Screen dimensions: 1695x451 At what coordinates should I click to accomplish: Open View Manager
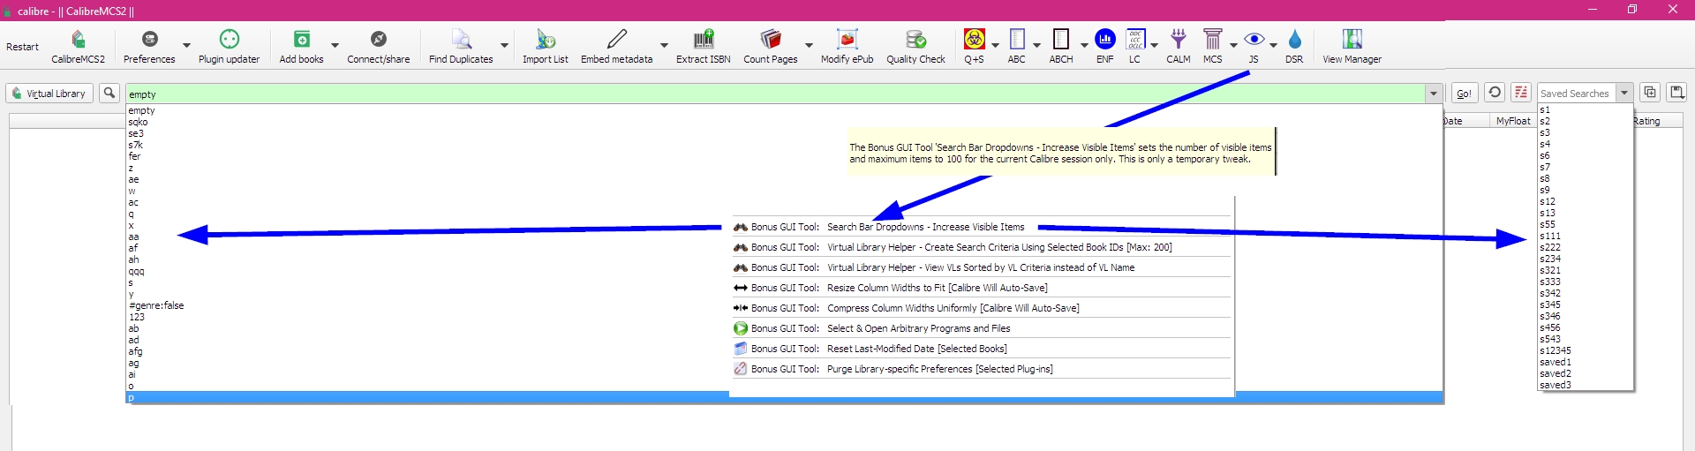pyautogui.click(x=1352, y=39)
